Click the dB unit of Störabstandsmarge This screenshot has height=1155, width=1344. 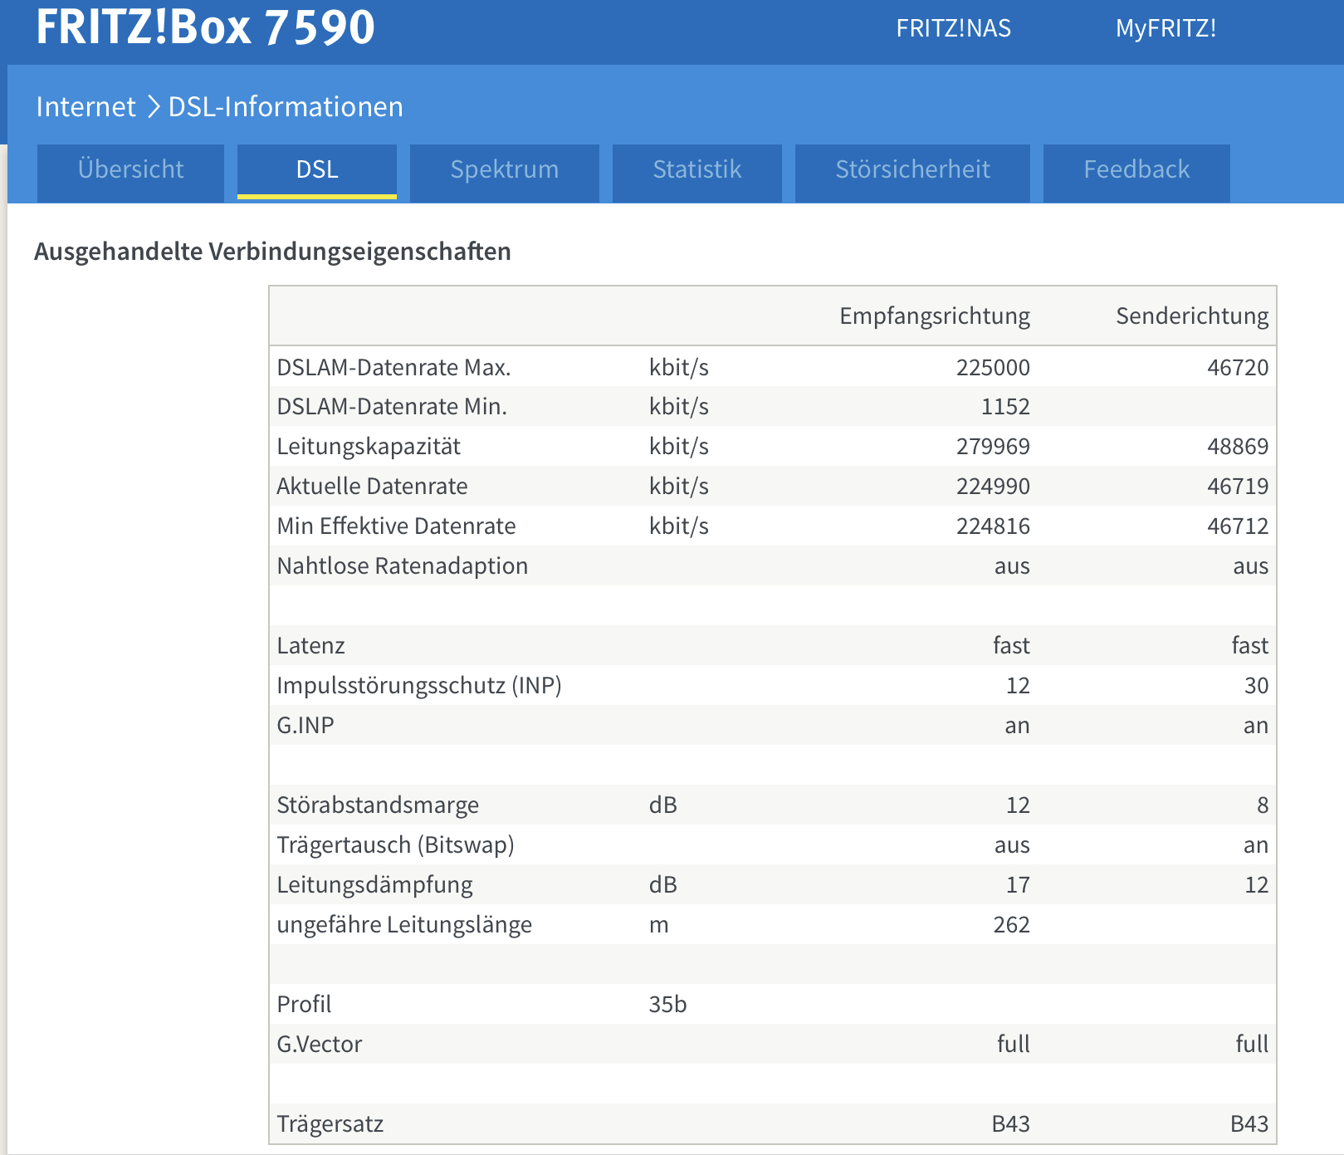[x=662, y=805]
